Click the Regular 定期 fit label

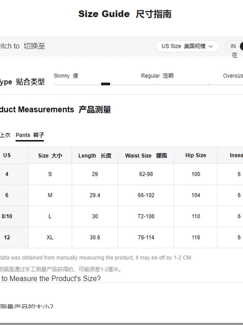(x=157, y=76)
